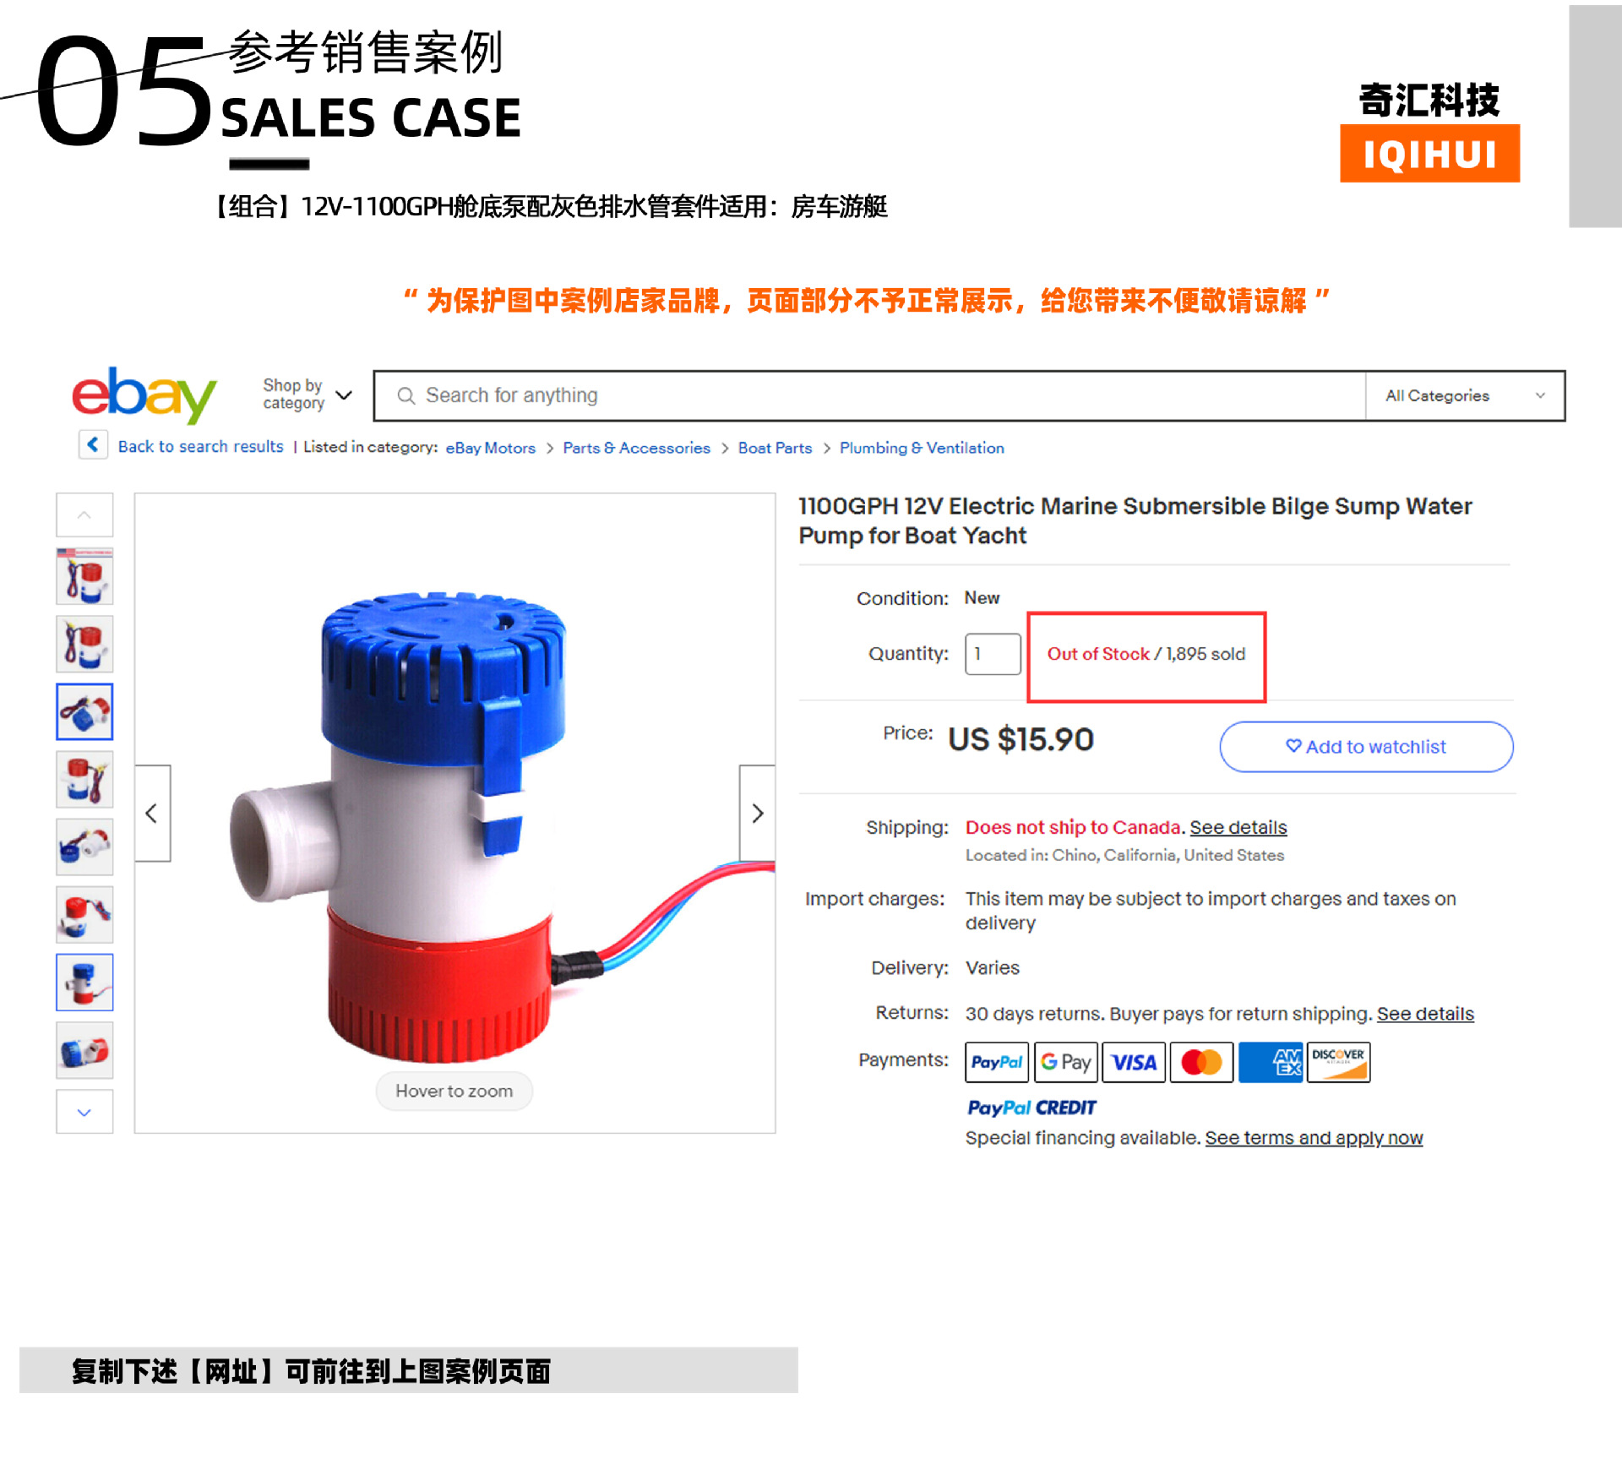Image resolution: width=1622 pixels, height=1459 pixels.
Task: Click the quantity input field
Action: [x=993, y=654]
